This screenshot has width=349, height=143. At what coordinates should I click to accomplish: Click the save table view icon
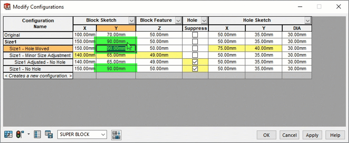49,134
